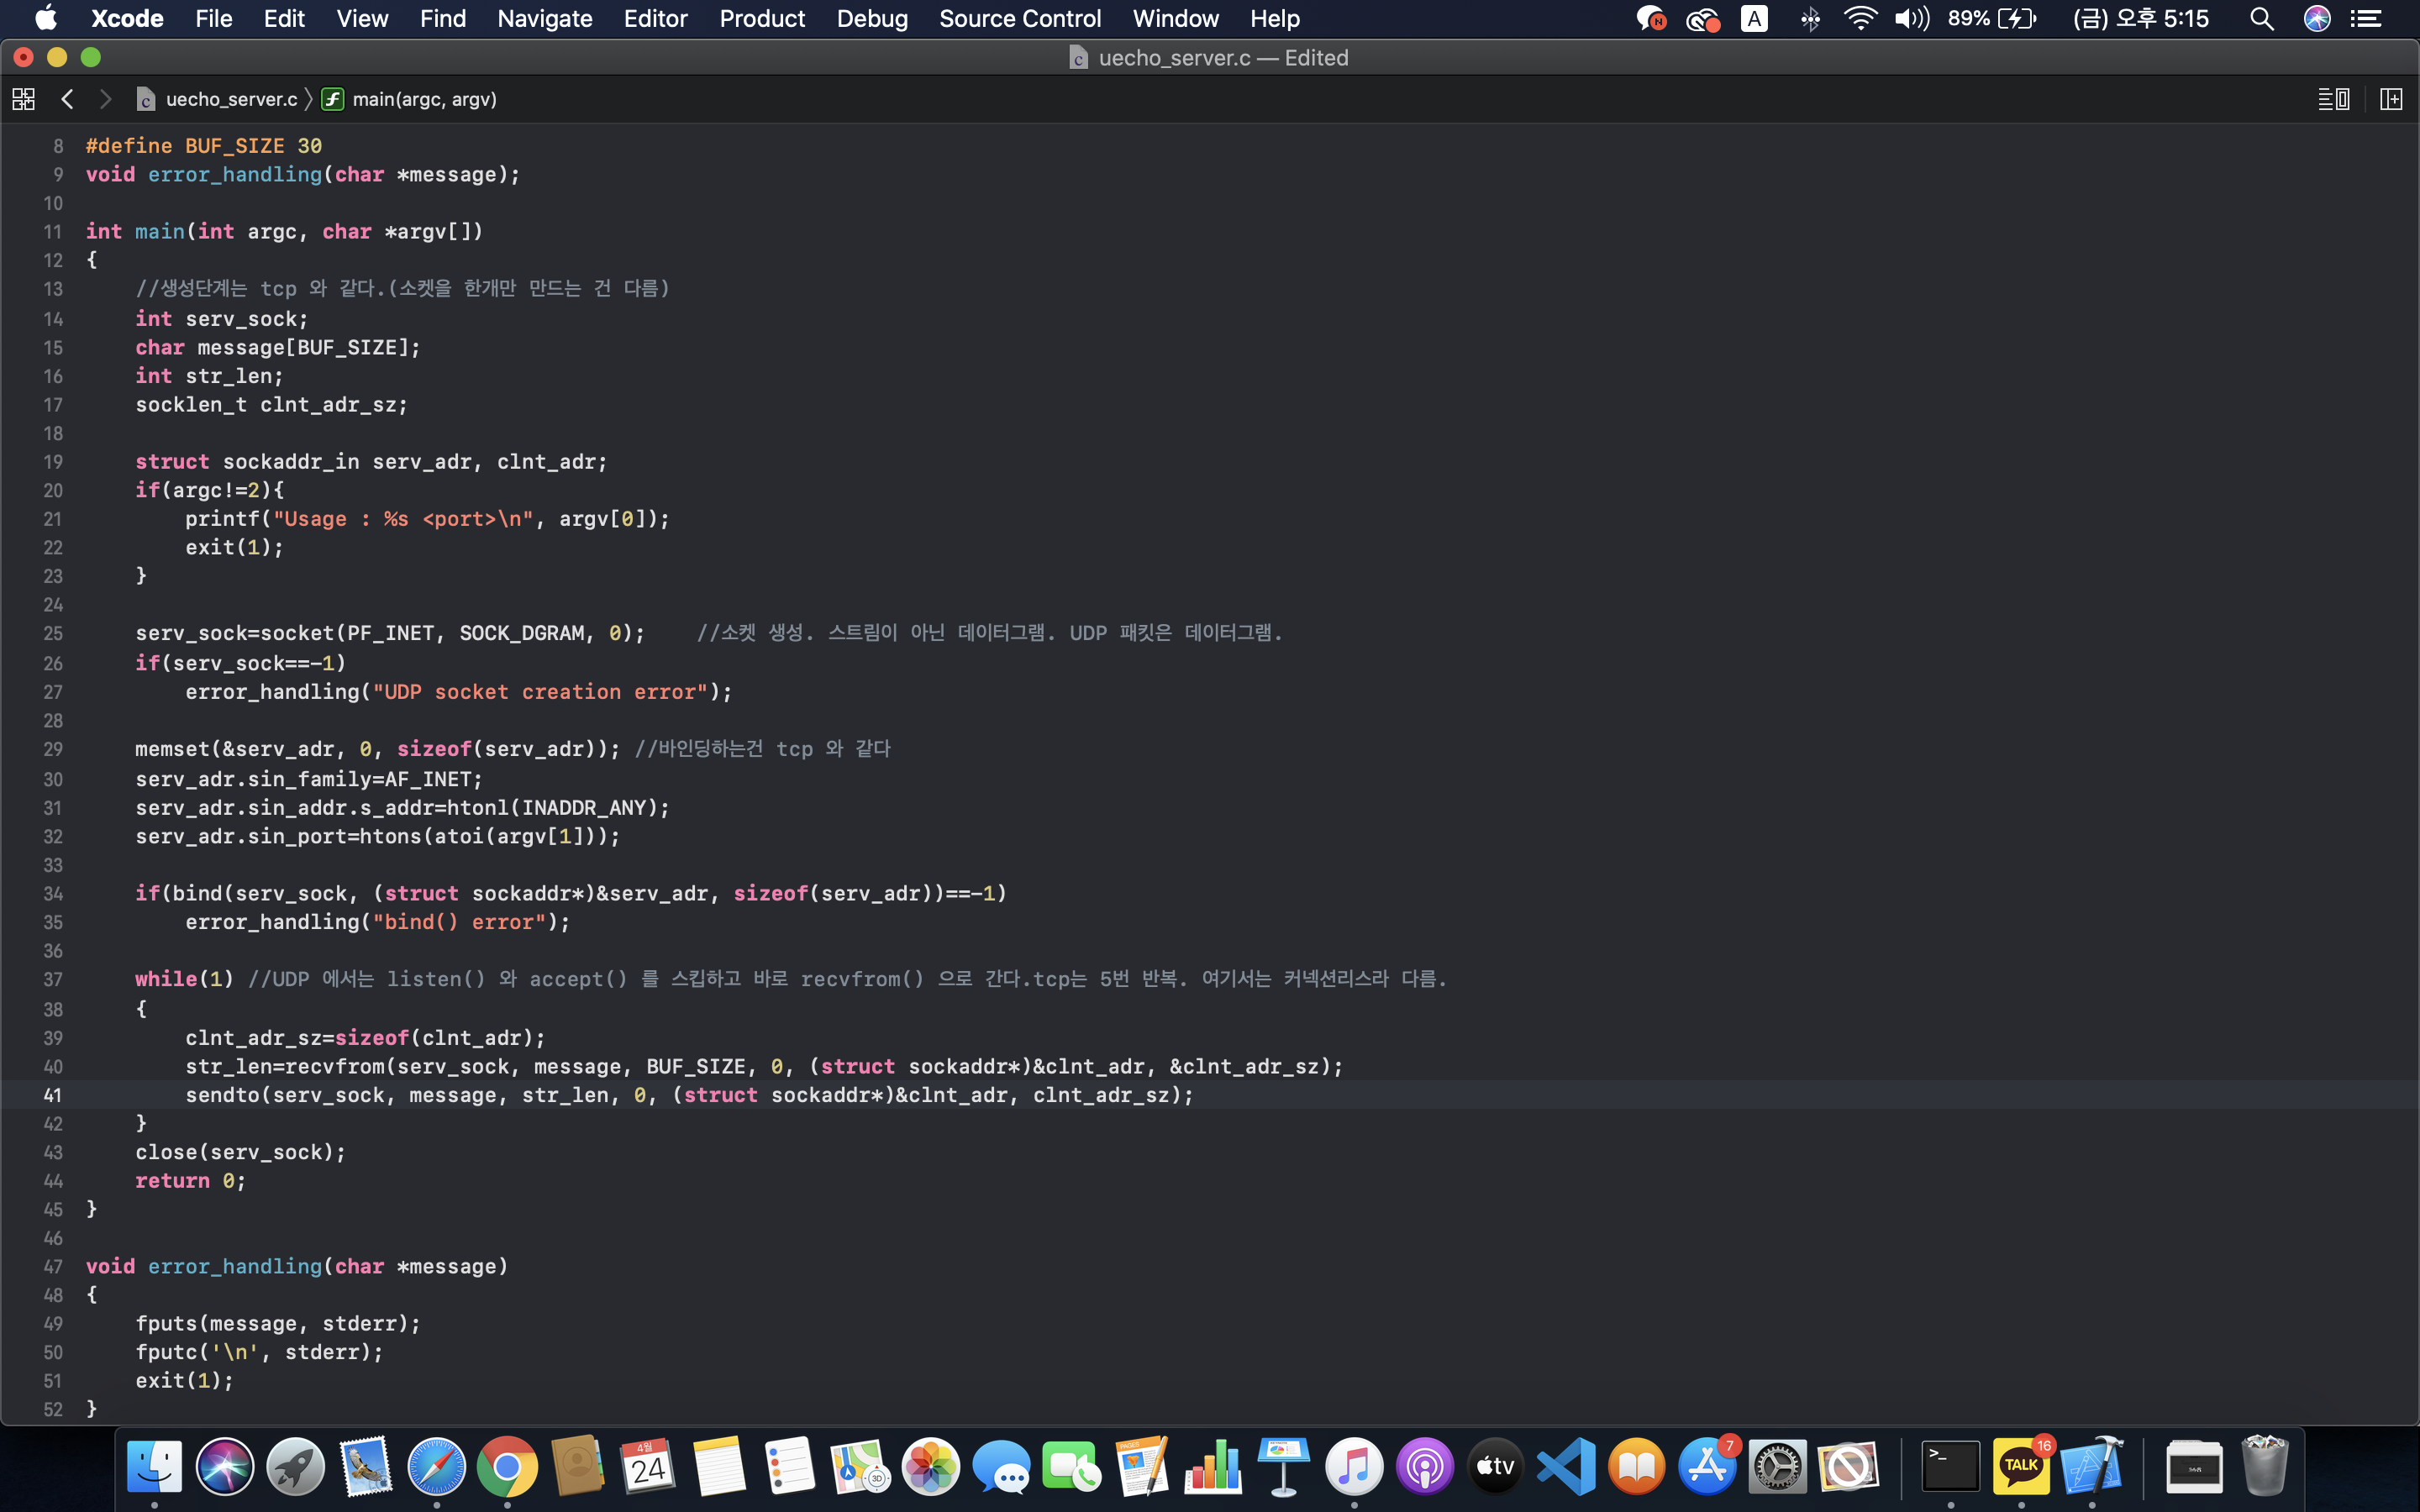Open Spotlight search in menu bar
This screenshot has height=1512, width=2420.
[x=2262, y=19]
